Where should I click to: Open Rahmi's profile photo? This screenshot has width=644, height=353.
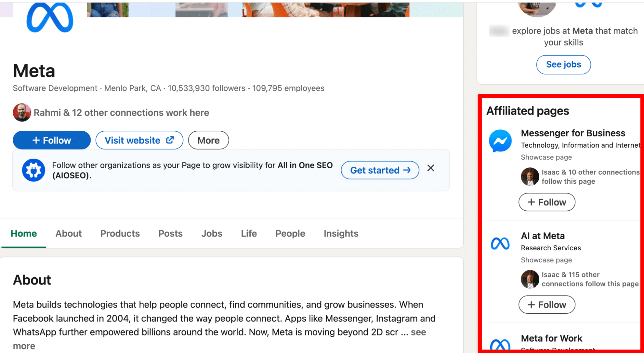pos(22,113)
